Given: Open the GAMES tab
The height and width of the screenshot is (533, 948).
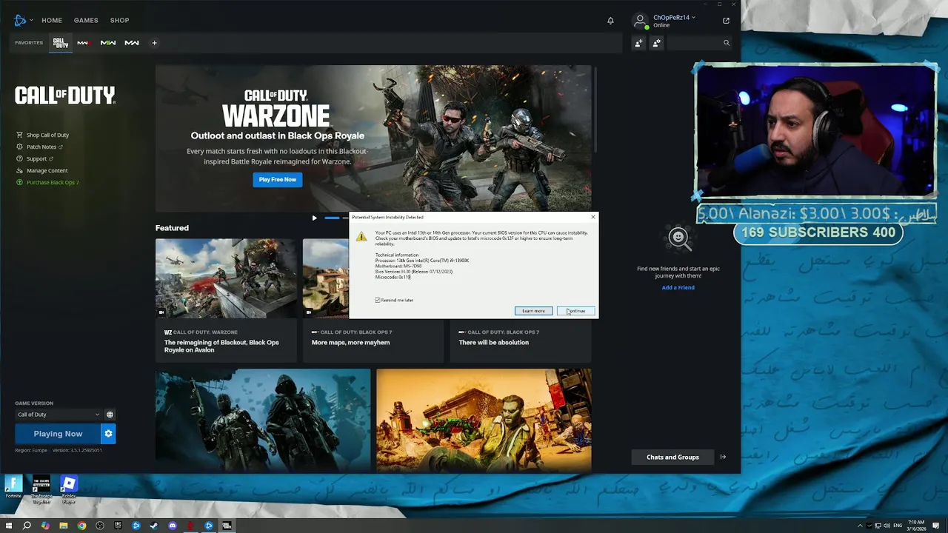Looking at the screenshot, I should tap(86, 21).
